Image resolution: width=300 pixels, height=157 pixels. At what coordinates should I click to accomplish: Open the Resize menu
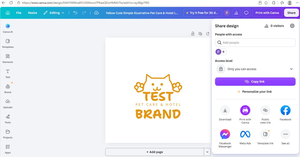click(32, 13)
